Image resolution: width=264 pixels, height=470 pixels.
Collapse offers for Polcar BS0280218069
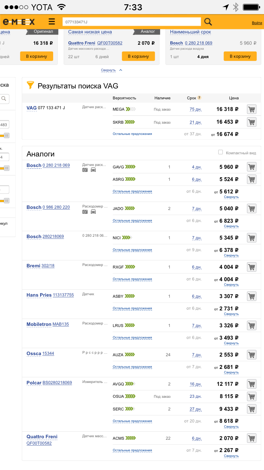(231, 427)
